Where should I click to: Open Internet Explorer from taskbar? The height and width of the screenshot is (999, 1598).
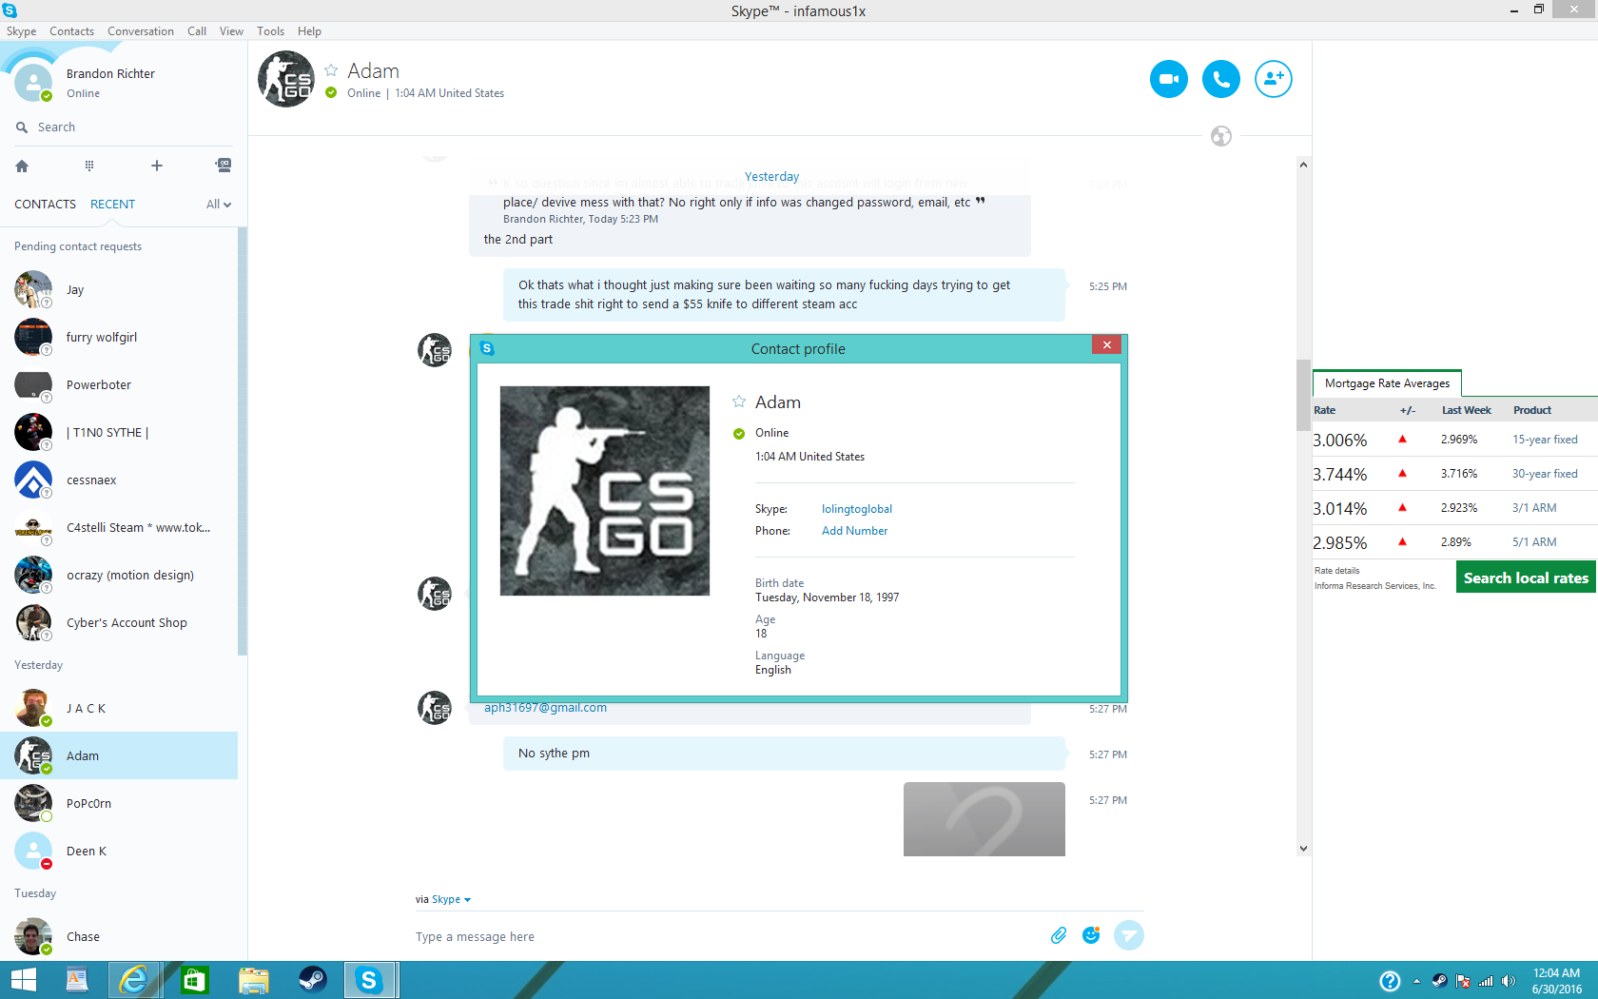point(134,980)
